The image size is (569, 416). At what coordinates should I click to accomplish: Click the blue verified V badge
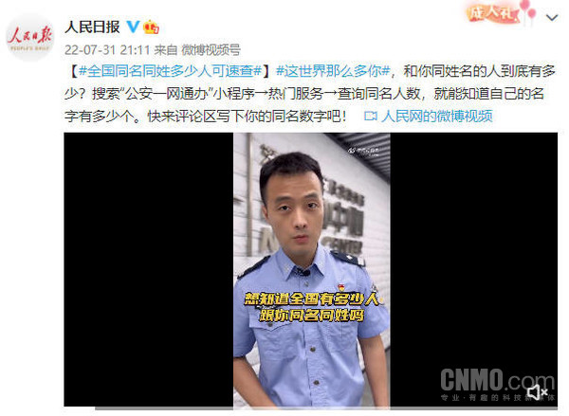[x=133, y=27]
